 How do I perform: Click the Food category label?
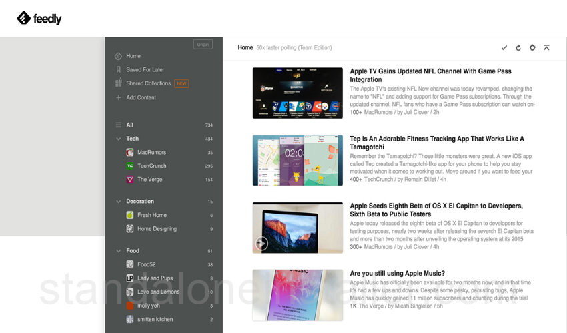[x=133, y=250]
